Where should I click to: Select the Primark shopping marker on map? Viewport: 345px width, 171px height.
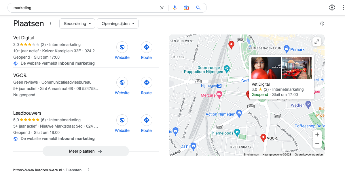click(287, 48)
